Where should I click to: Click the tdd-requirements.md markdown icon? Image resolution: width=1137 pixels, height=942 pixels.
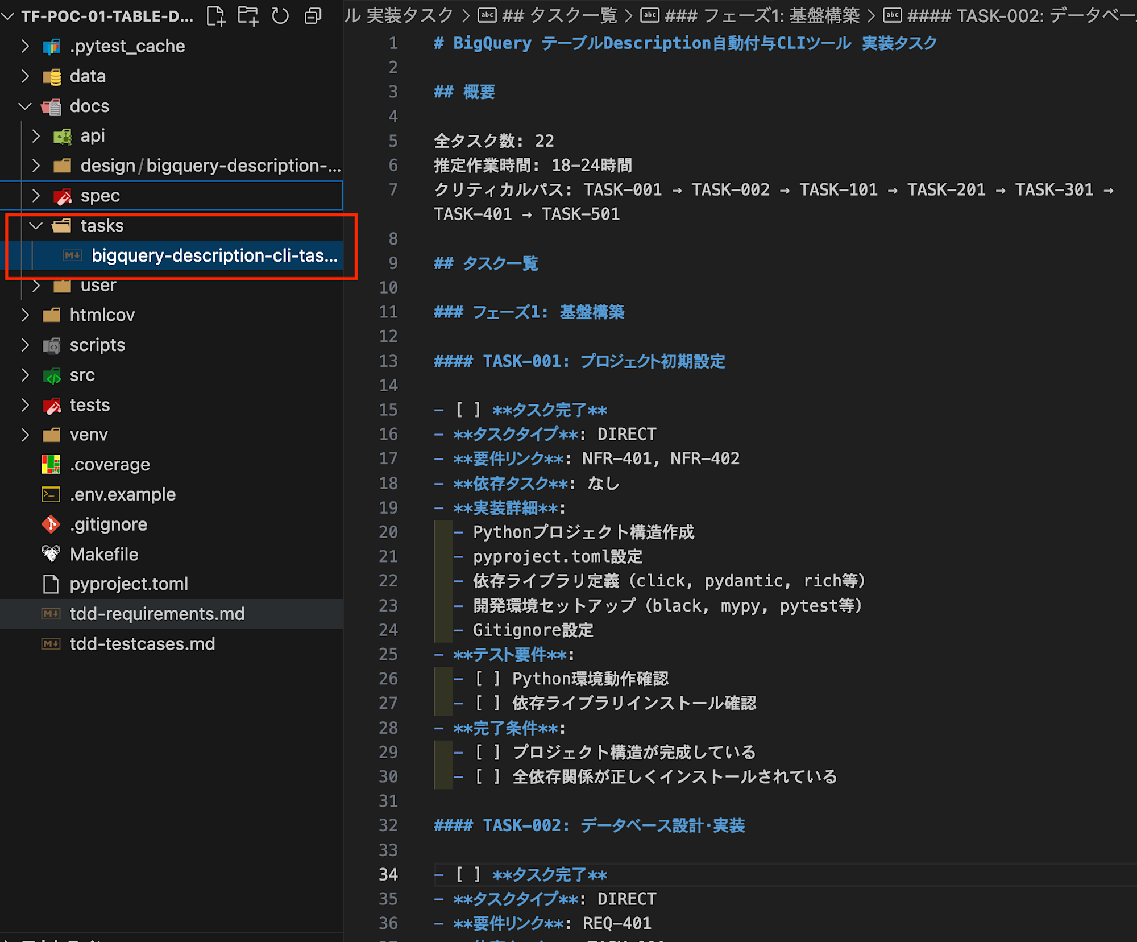pos(51,614)
